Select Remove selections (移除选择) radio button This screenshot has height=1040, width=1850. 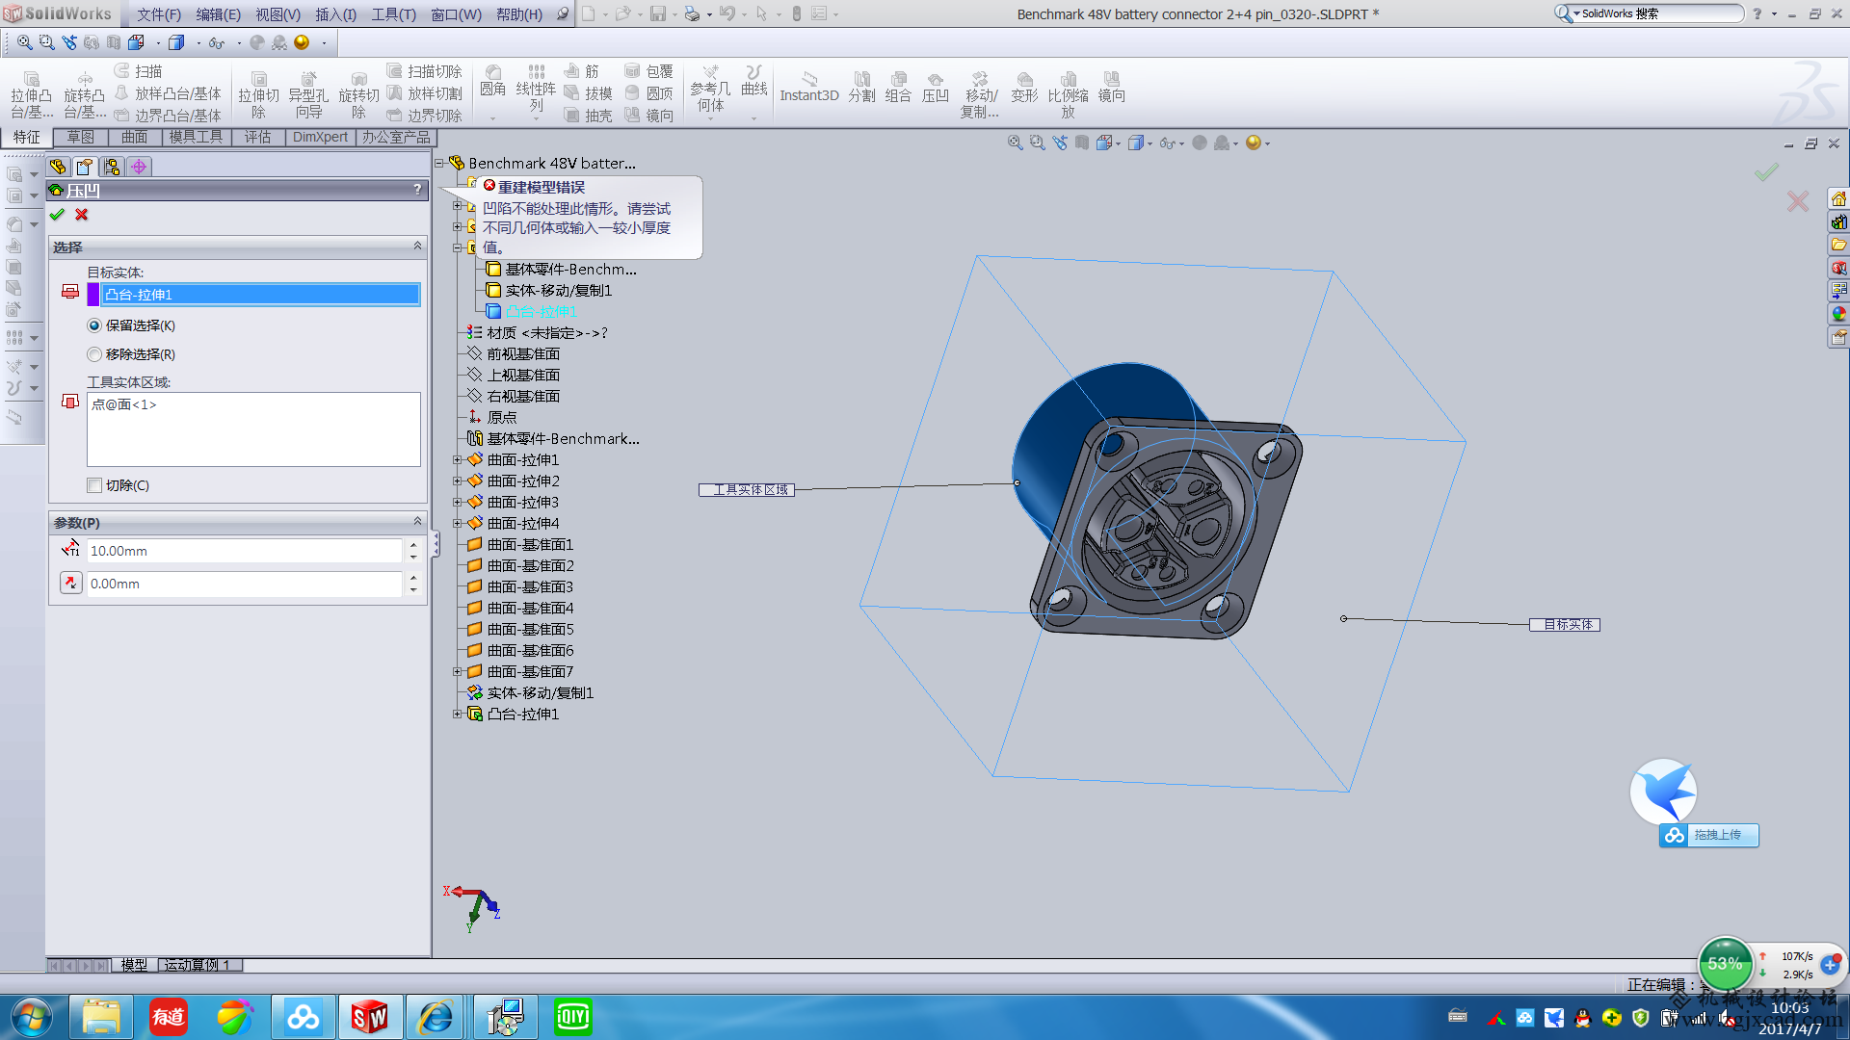tap(94, 354)
